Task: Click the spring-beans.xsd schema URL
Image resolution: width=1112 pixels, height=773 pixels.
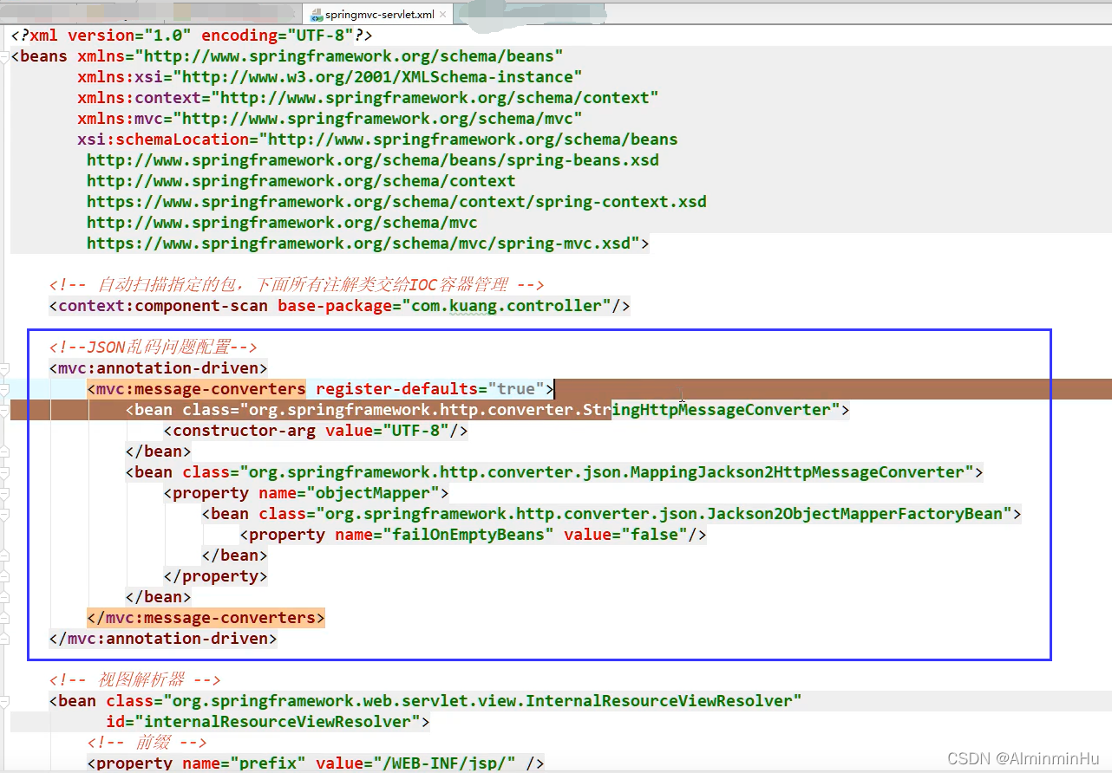Action: pos(373,160)
